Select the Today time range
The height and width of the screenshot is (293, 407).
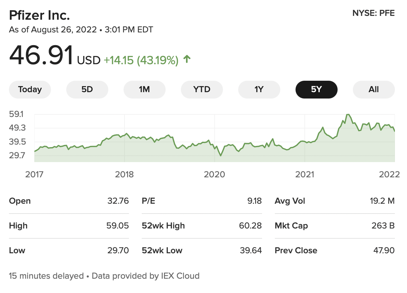30,90
